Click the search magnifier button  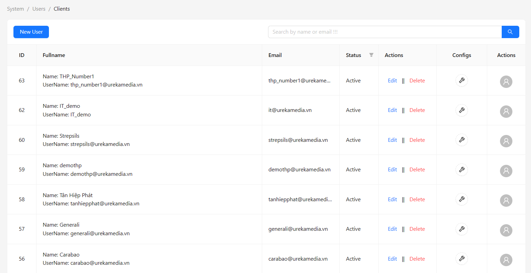coord(510,32)
